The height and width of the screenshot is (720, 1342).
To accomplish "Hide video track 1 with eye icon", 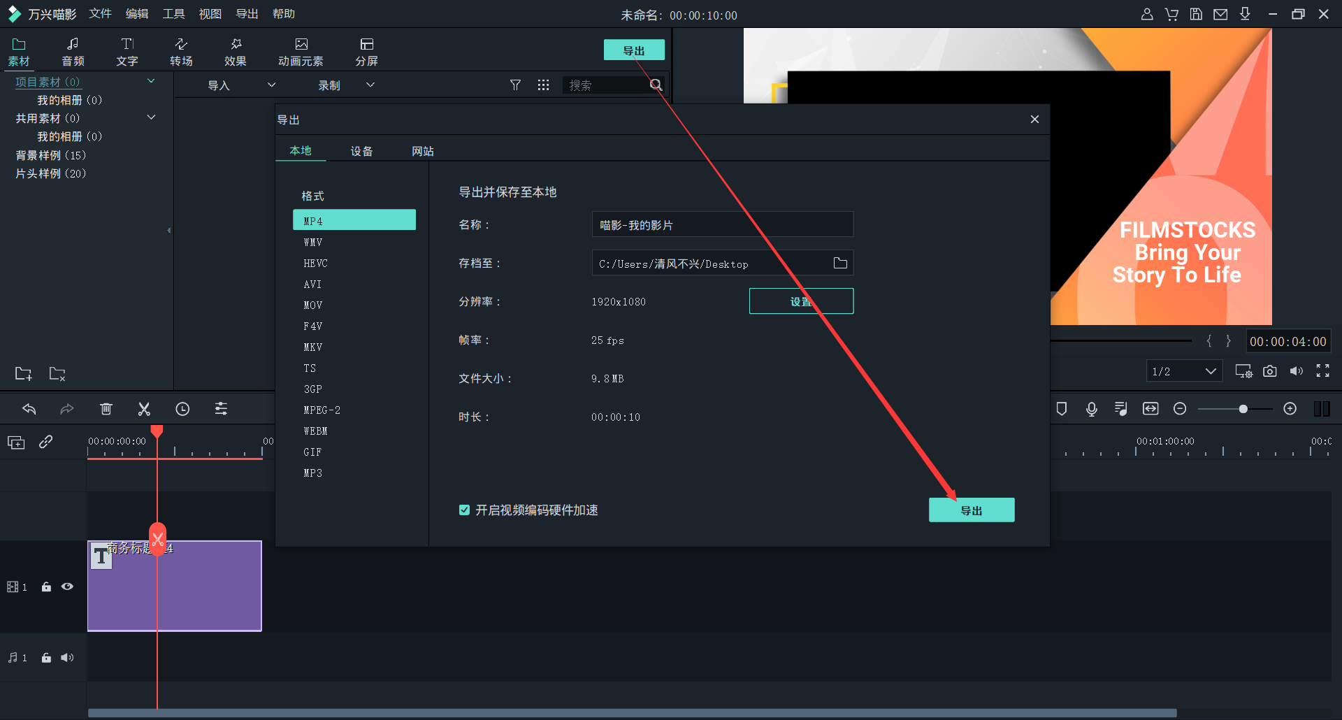I will click(67, 586).
